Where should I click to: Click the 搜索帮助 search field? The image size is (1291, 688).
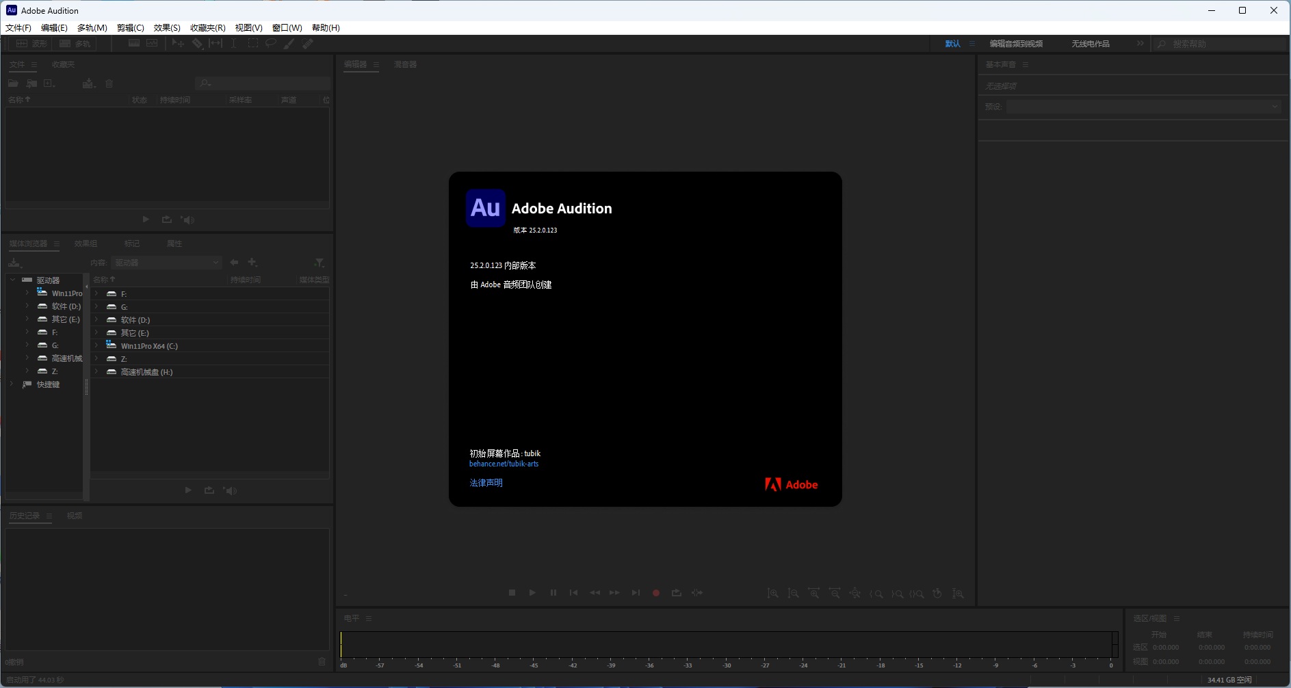click(x=1220, y=44)
